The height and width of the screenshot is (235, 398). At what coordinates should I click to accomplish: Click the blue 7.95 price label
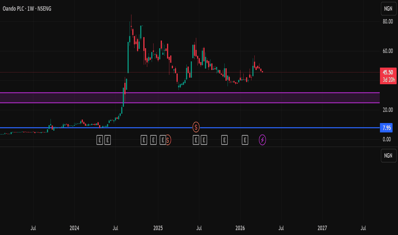(386, 128)
